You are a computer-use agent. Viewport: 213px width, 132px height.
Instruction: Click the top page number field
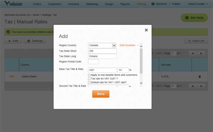click(173, 53)
